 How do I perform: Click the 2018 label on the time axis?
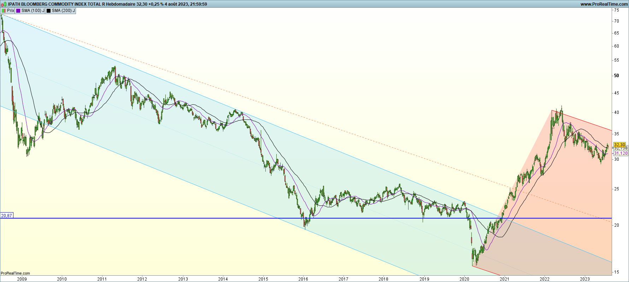[x=383, y=279]
